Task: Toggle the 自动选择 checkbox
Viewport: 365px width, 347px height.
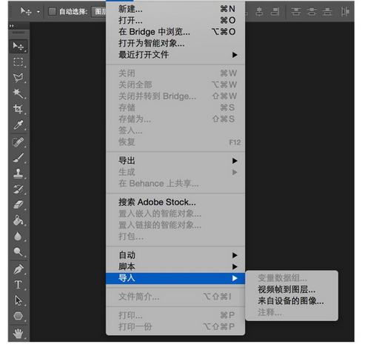Action: pos(52,11)
